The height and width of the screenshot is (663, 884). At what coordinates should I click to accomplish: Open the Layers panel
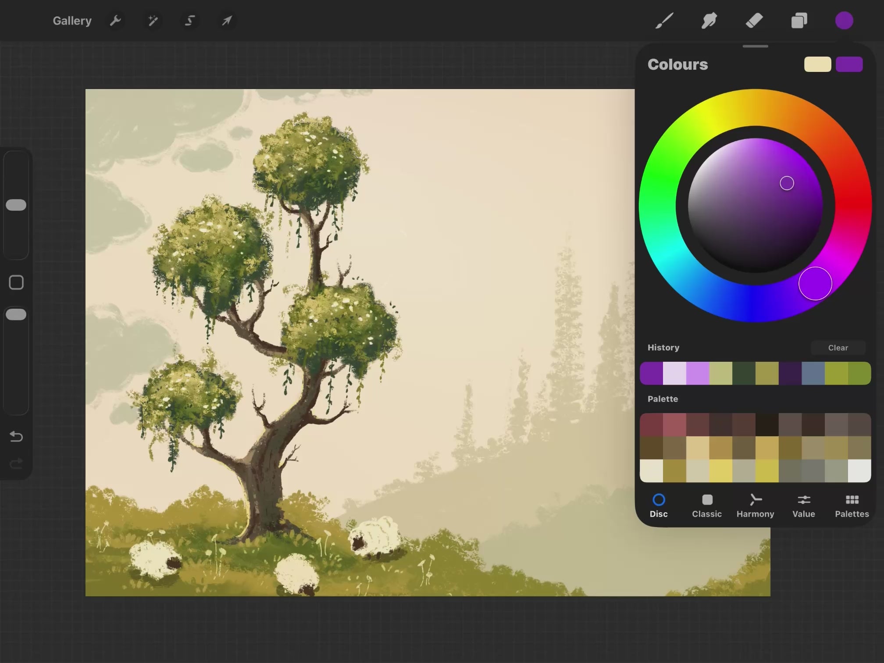799,21
